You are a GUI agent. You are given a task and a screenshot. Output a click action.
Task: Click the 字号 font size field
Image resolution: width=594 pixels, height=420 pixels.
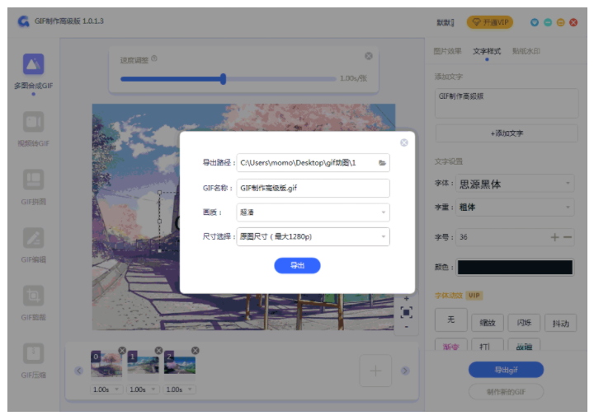515,237
